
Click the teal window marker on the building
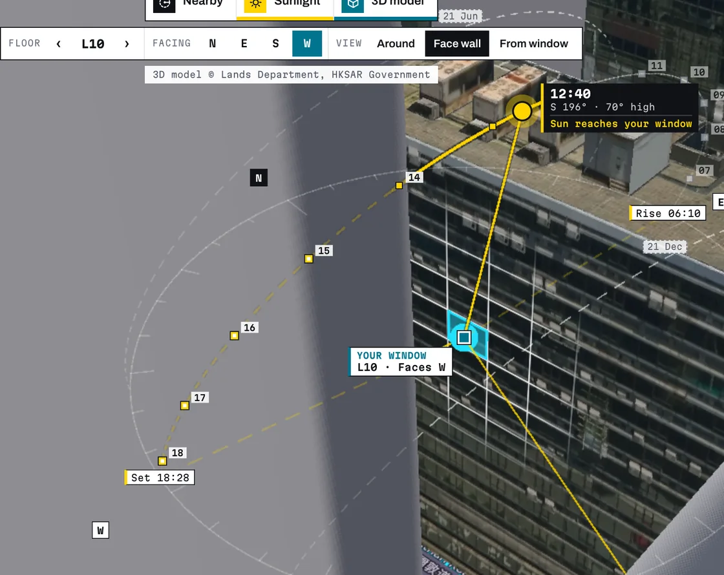tap(464, 338)
